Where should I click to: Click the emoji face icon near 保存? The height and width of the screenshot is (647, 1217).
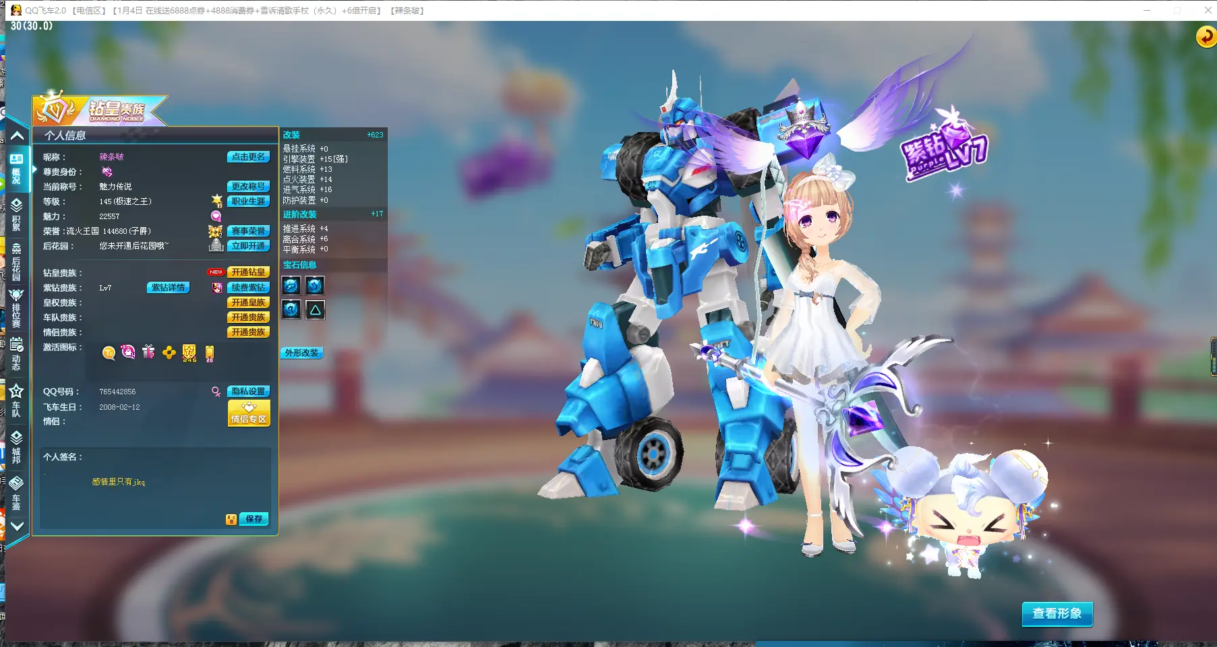pos(231,519)
